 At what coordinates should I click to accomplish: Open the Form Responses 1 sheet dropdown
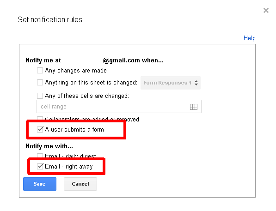coord(171,83)
